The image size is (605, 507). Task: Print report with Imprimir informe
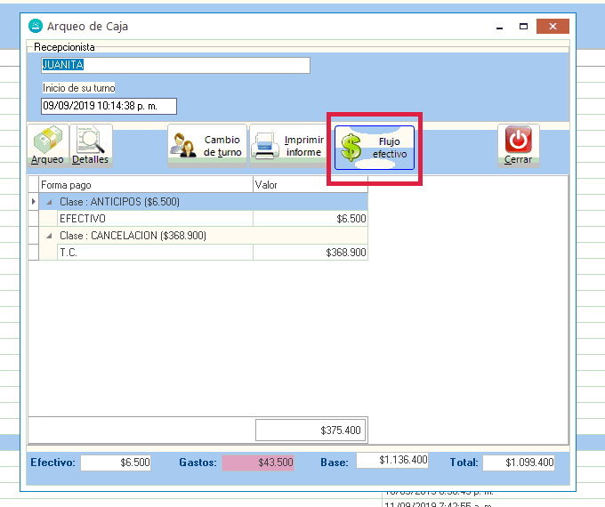(287, 146)
